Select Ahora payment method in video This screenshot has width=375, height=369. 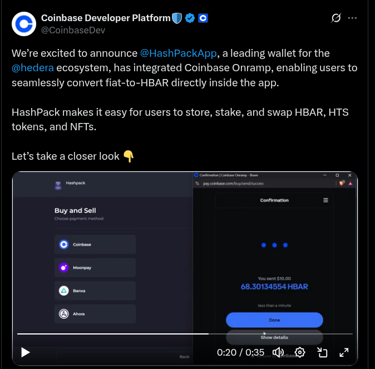click(x=95, y=314)
